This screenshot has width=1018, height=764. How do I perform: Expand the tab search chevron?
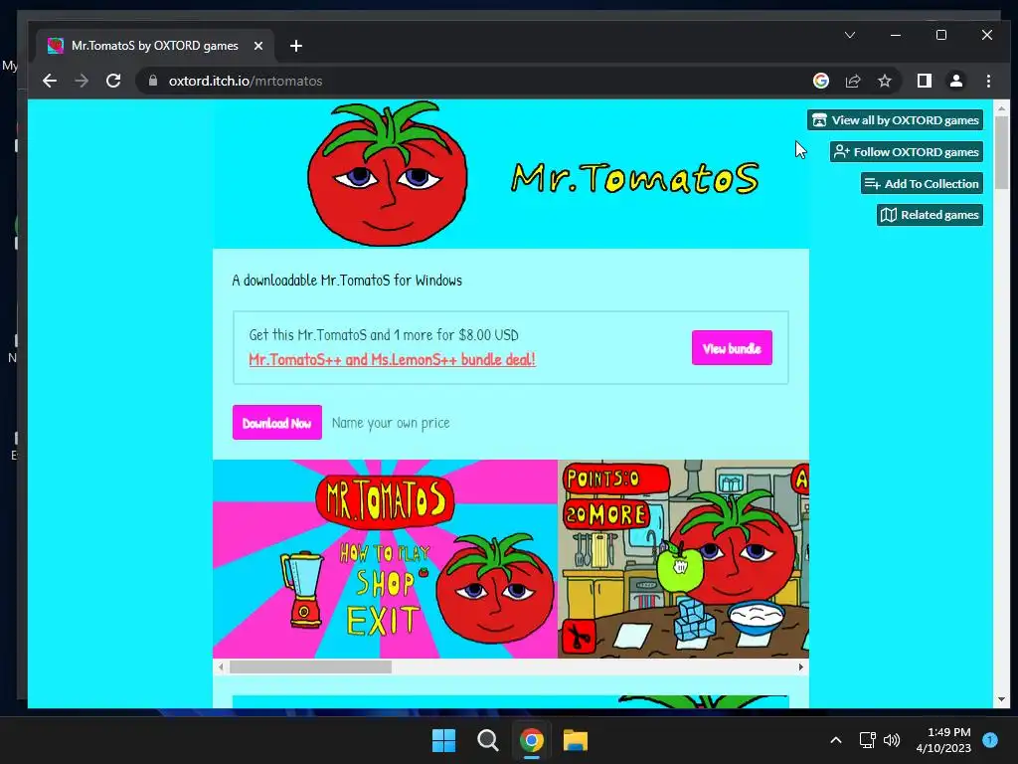[x=850, y=35]
